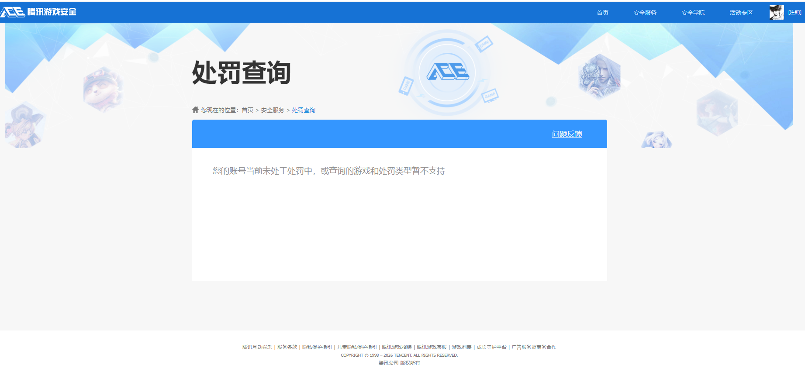Click the user avatar next to 注销
The width and height of the screenshot is (805, 372).
[777, 12]
